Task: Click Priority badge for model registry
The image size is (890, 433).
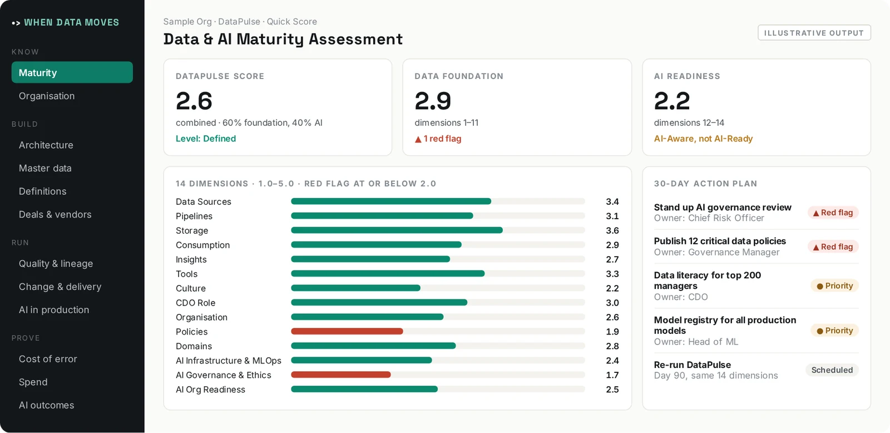Action: (x=835, y=331)
